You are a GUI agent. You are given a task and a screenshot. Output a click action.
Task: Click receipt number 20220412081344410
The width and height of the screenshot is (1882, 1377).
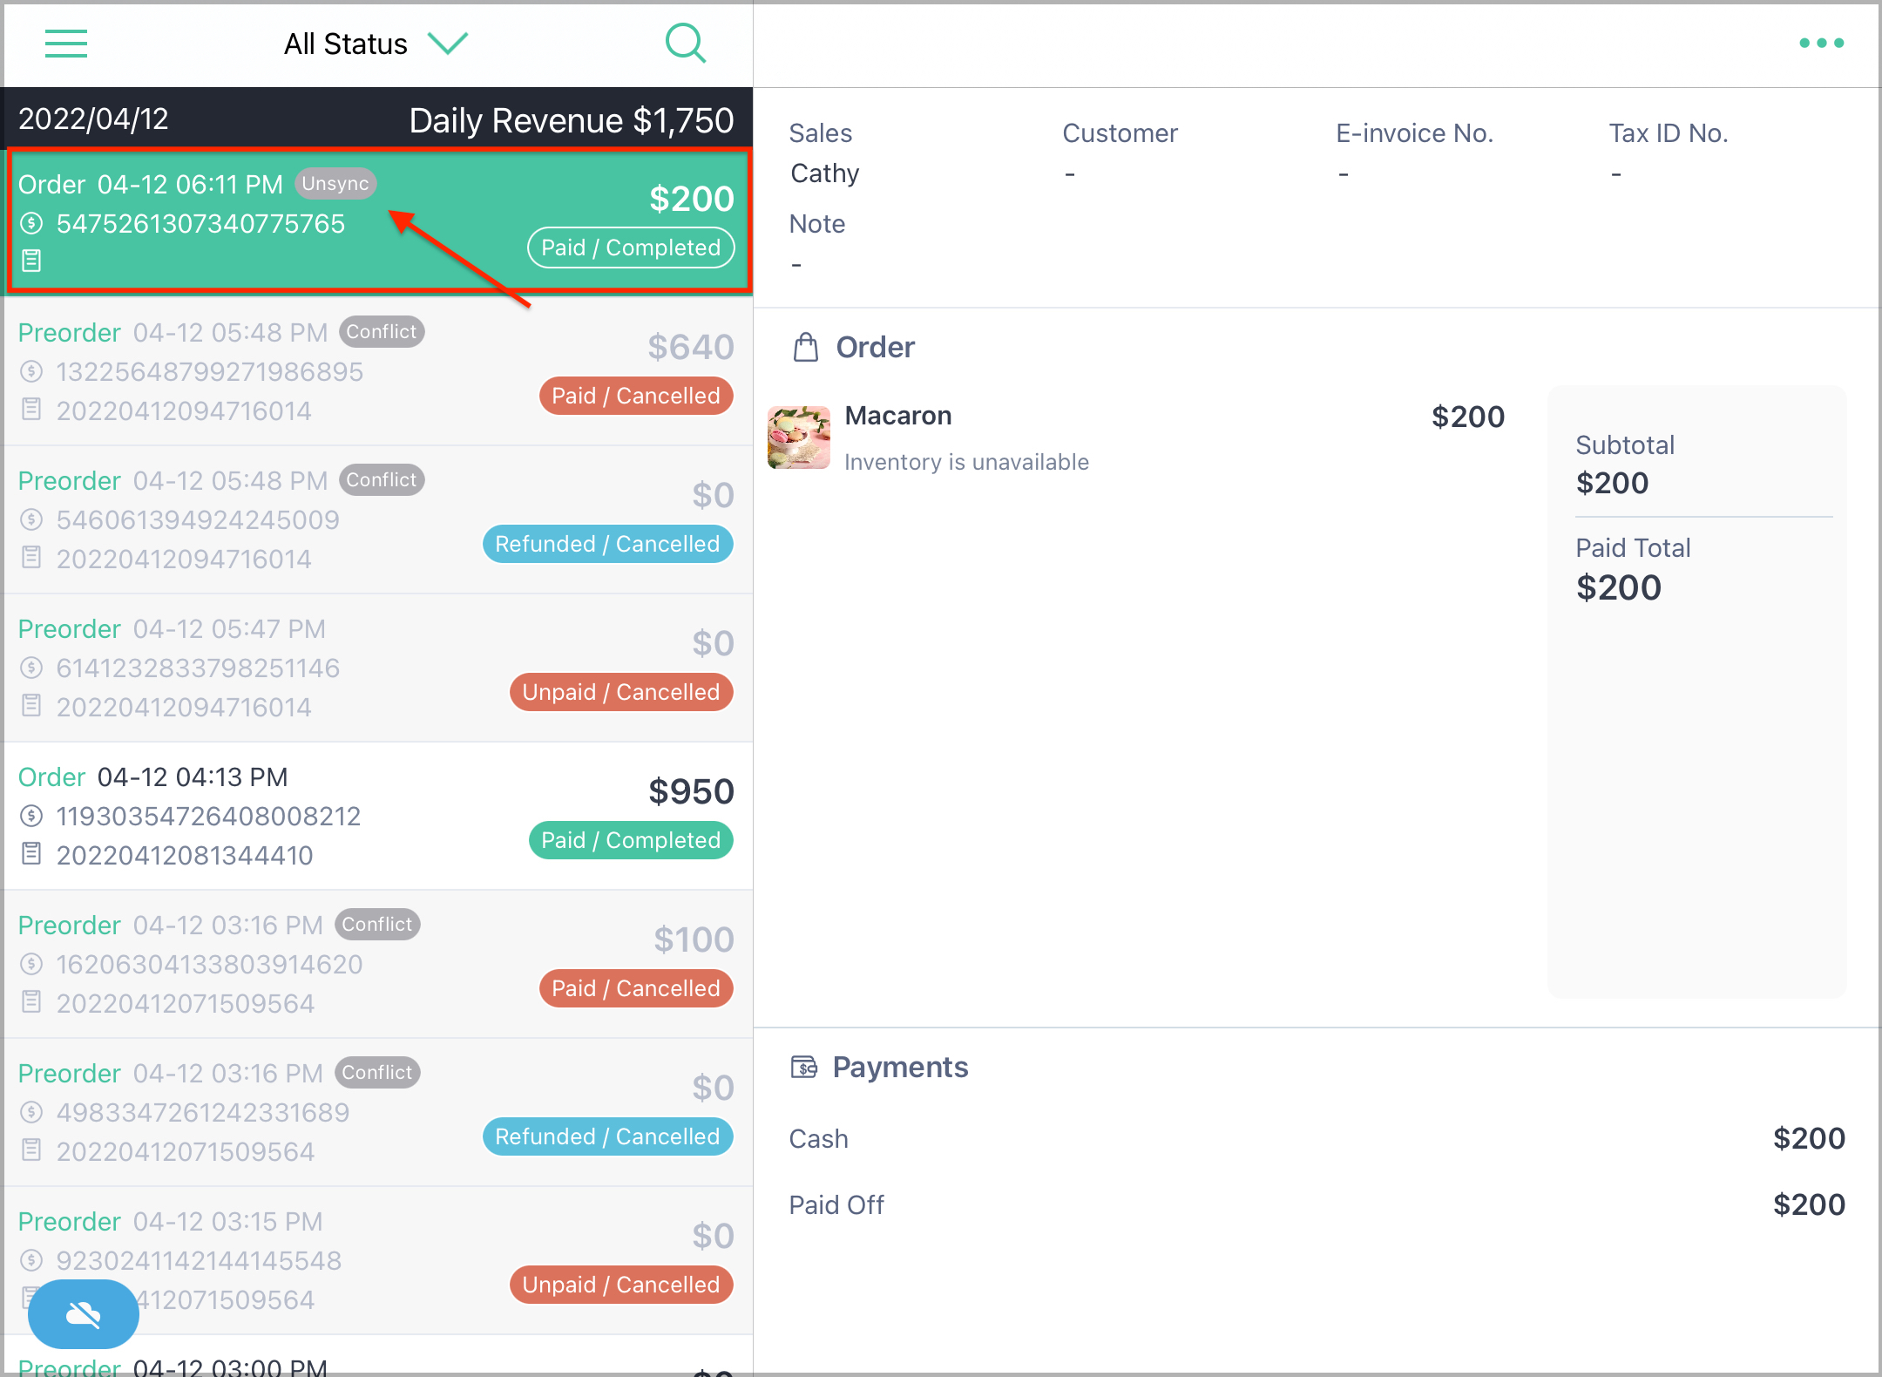pos(185,855)
